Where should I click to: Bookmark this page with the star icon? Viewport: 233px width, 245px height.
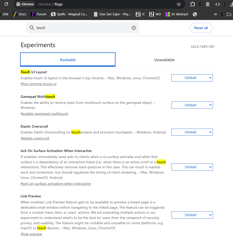click(x=179, y=4)
